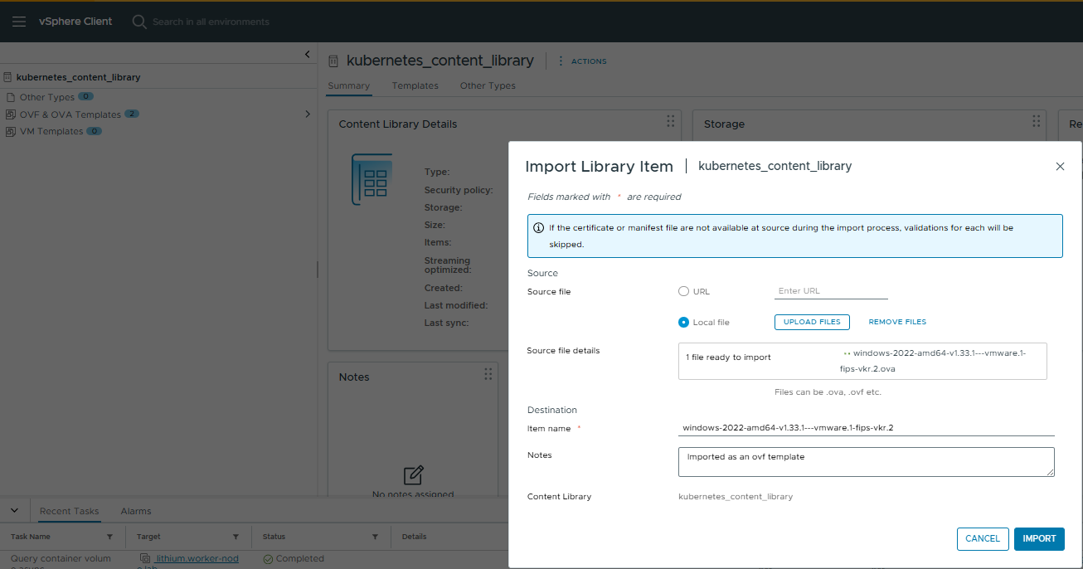Click the edit notes pencil icon
The height and width of the screenshot is (569, 1083).
(413, 475)
